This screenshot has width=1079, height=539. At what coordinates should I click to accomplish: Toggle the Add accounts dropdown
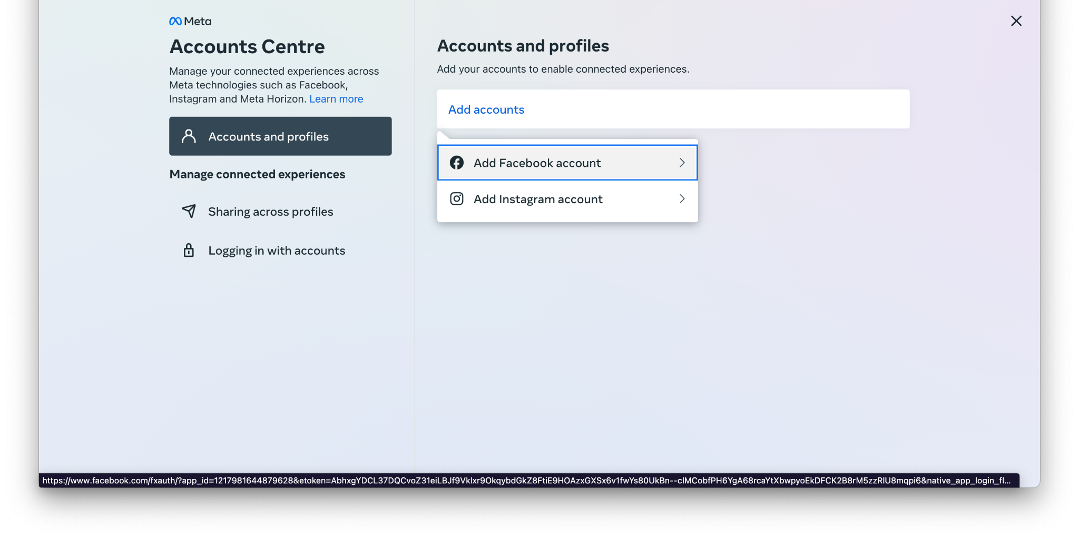click(x=486, y=109)
